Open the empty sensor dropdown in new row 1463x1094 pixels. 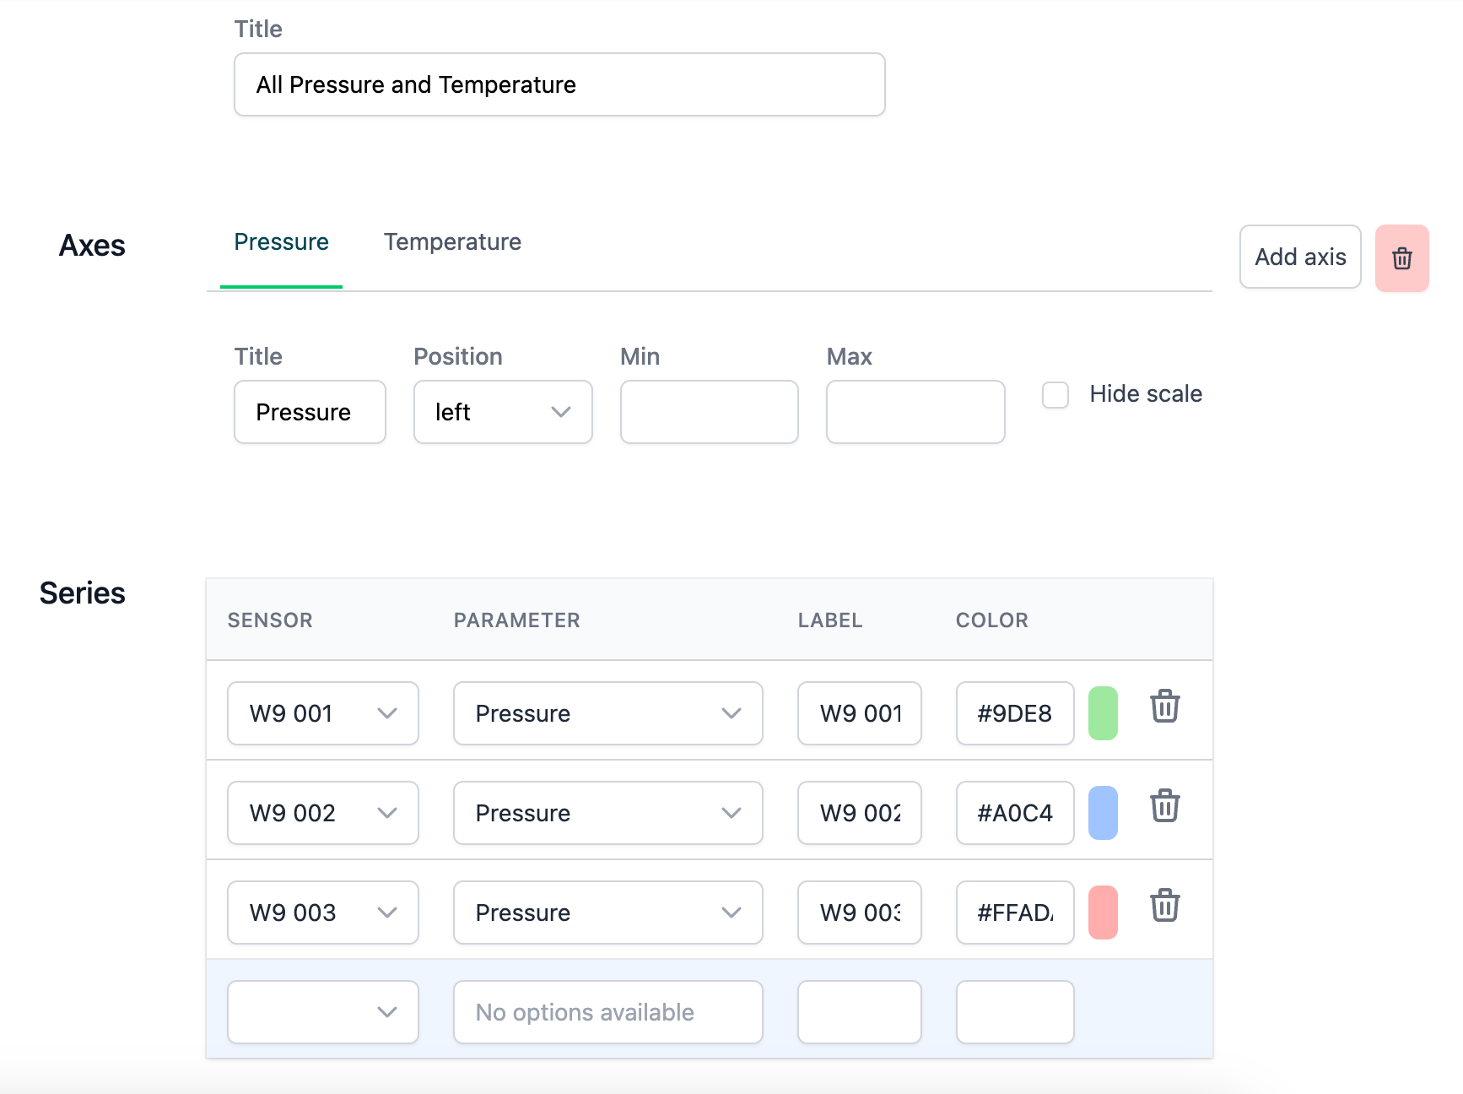point(323,1012)
